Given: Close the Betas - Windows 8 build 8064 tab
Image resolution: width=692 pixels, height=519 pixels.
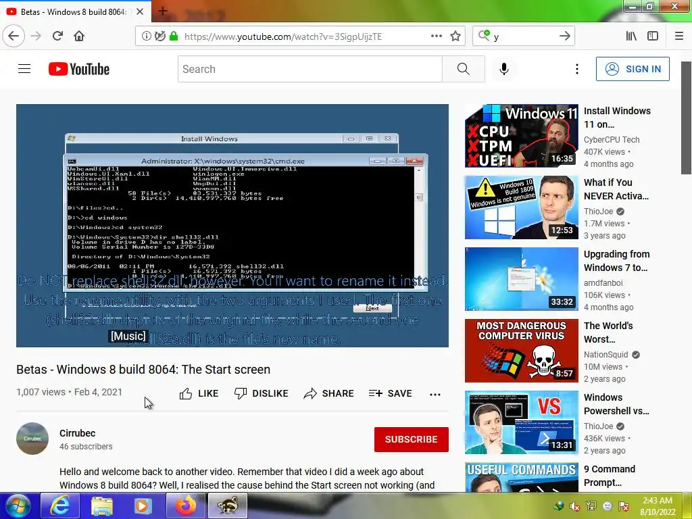Looking at the screenshot, I should click(139, 12).
